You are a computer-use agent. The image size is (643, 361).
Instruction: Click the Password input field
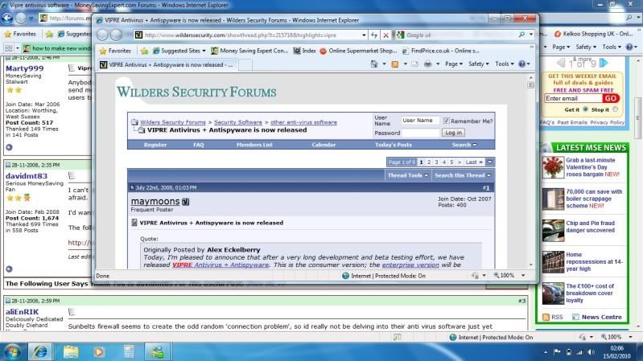(420, 133)
